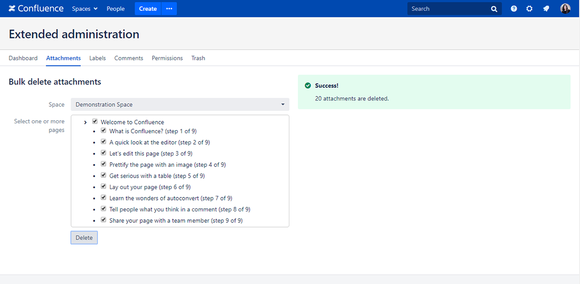
Task: Uncheck the Welcome to Confluence checkbox
Action: click(x=95, y=121)
